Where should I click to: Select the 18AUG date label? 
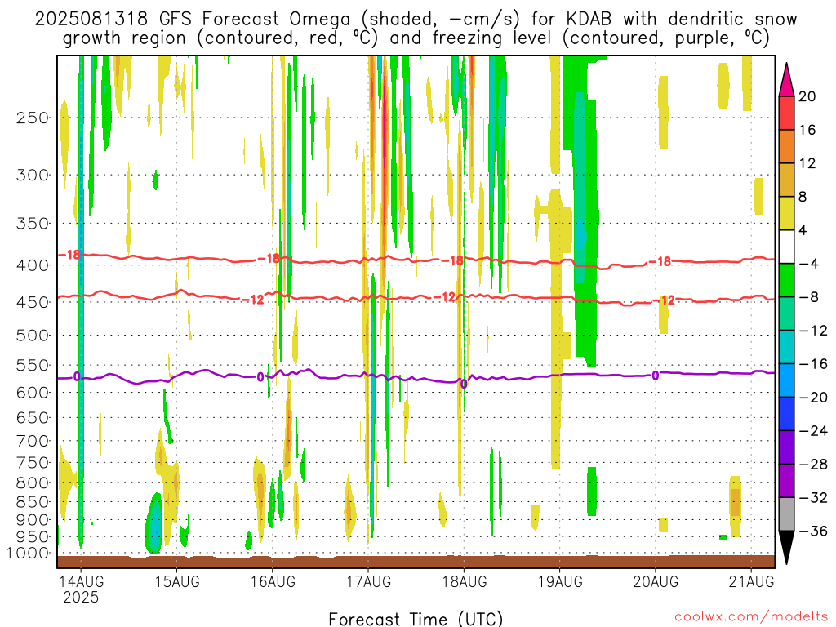464,581
